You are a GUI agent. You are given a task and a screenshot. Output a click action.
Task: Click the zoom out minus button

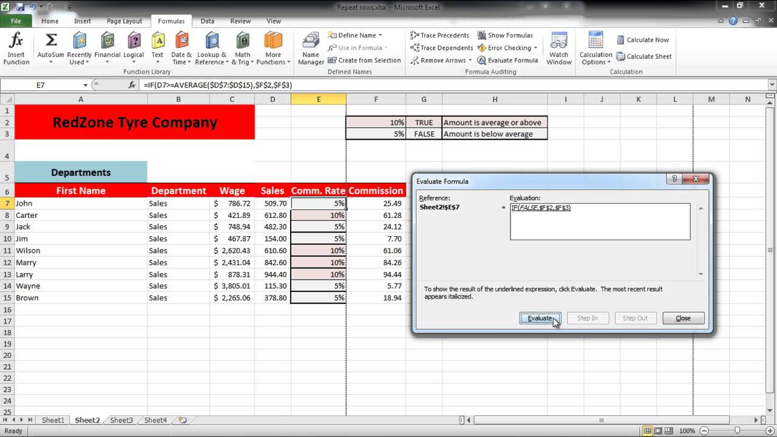[x=703, y=431]
